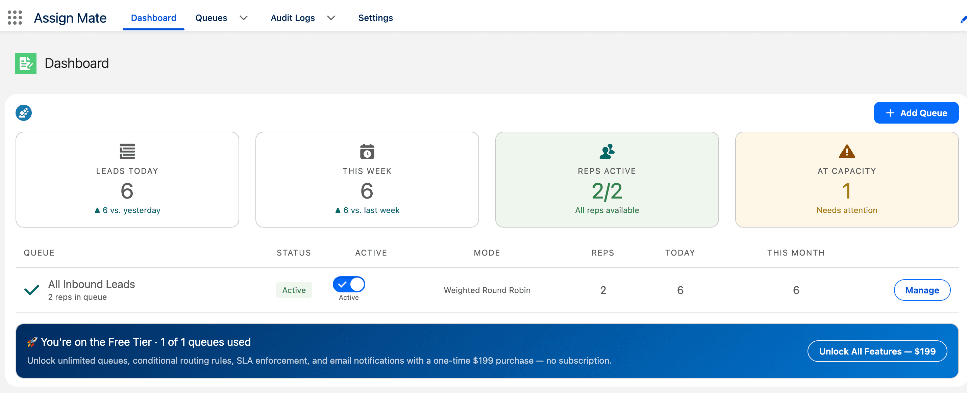This screenshot has width=967, height=393.
Task: Click the All Inbound Leads queue name
Action: pyautogui.click(x=92, y=284)
